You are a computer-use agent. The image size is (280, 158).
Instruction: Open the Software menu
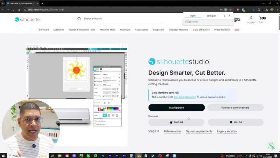[44, 30]
